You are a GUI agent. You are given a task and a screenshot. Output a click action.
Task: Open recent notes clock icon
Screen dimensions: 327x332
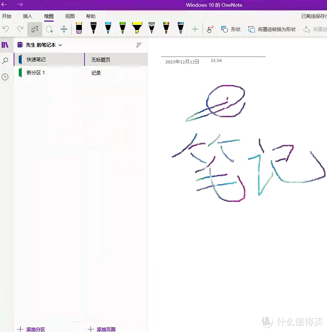click(x=5, y=77)
